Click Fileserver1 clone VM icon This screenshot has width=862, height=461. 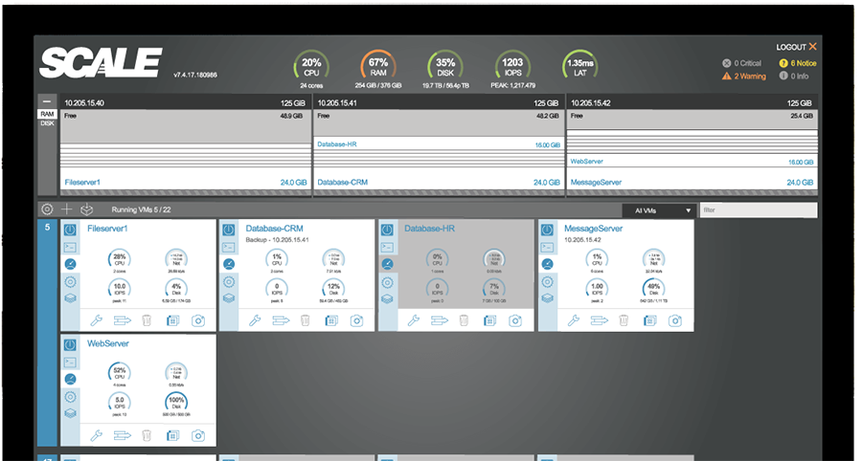pyautogui.click(x=172, y=320)
